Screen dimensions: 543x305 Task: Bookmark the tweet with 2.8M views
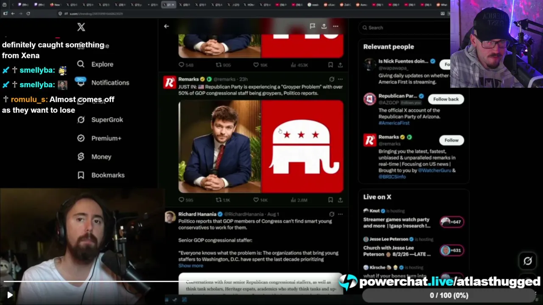330,200
